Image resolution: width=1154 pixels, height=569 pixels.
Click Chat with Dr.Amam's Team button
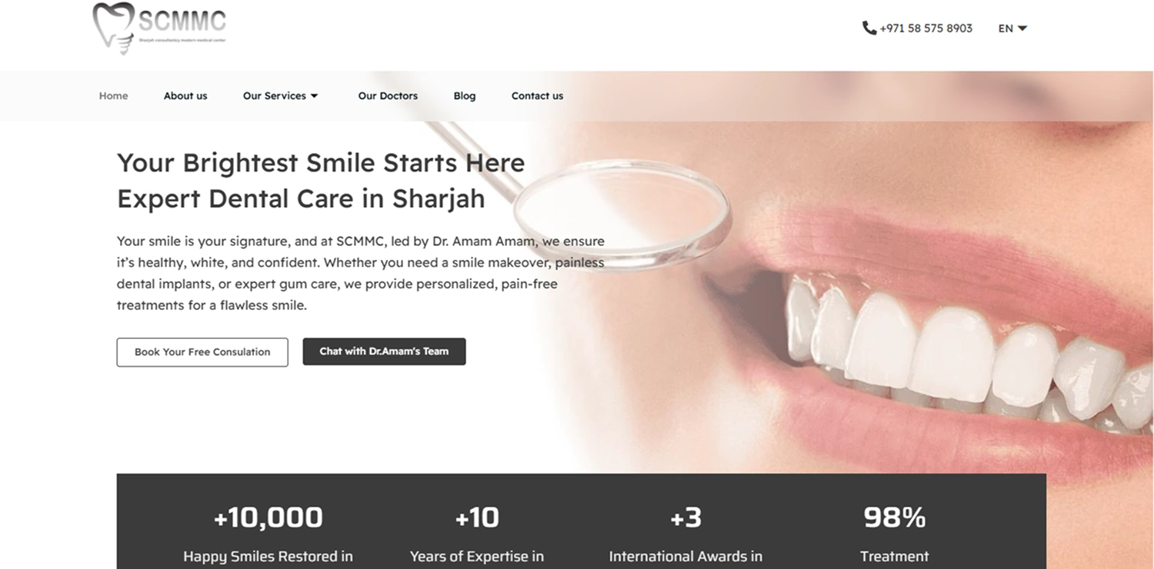coord(384,351)
